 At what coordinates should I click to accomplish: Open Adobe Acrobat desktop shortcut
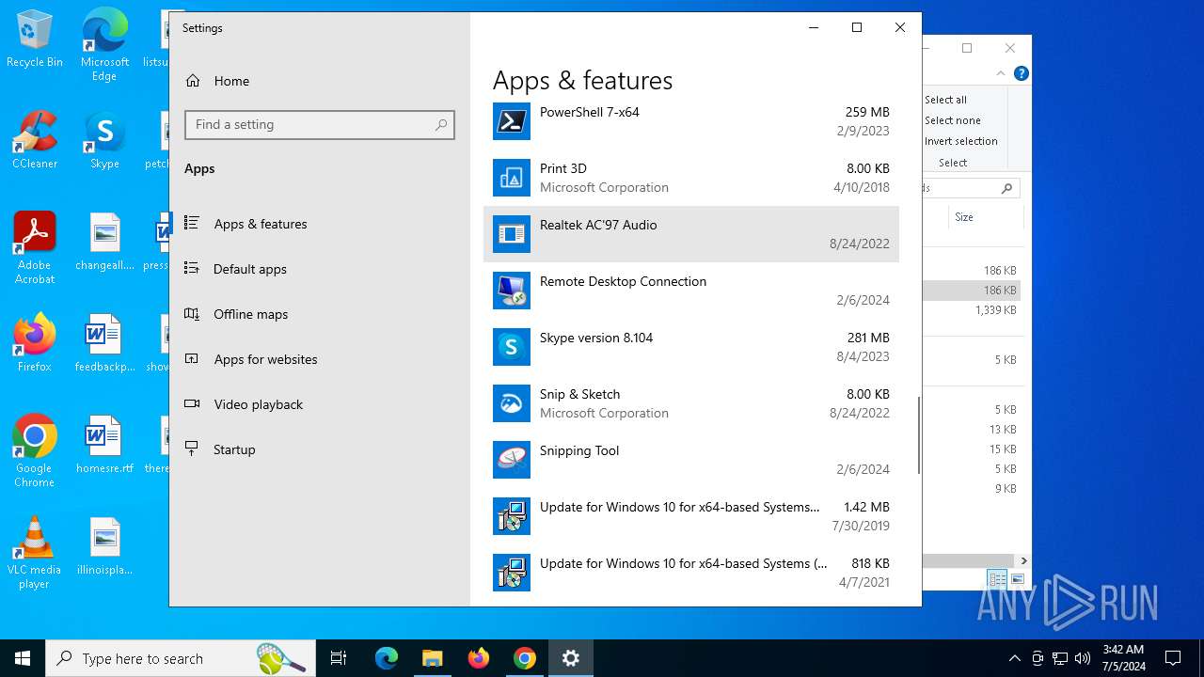(x=35, y=248)
